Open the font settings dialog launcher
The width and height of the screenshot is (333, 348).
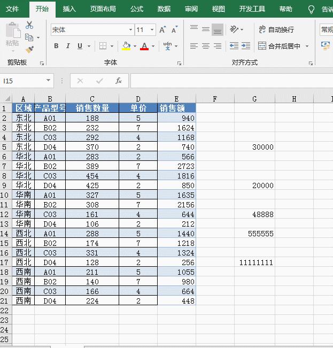pos(179,64)
